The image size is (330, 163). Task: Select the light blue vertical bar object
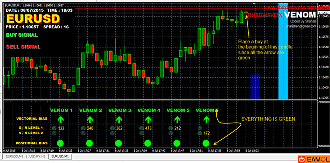(x=283, y=51)
